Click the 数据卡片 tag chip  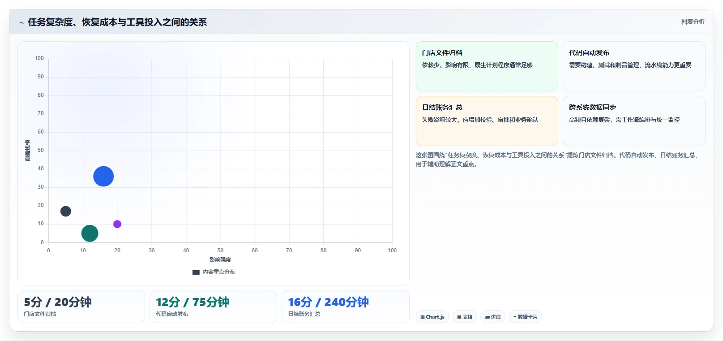tap(526, 317)
